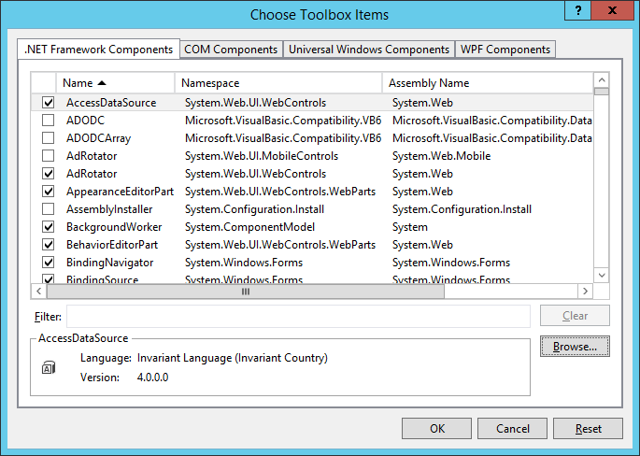Click the Version 4.0.0.0 value
640x456 pixels.
(x=152, y=377)
